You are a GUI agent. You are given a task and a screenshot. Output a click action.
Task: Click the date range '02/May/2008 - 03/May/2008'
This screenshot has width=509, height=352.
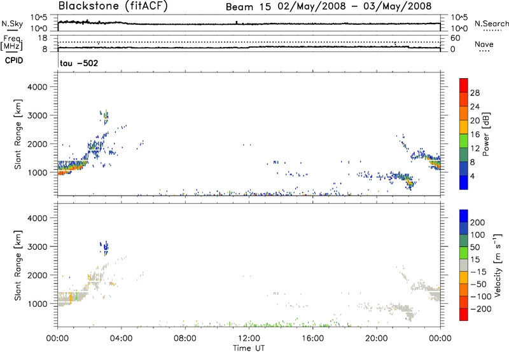point(354,6)
